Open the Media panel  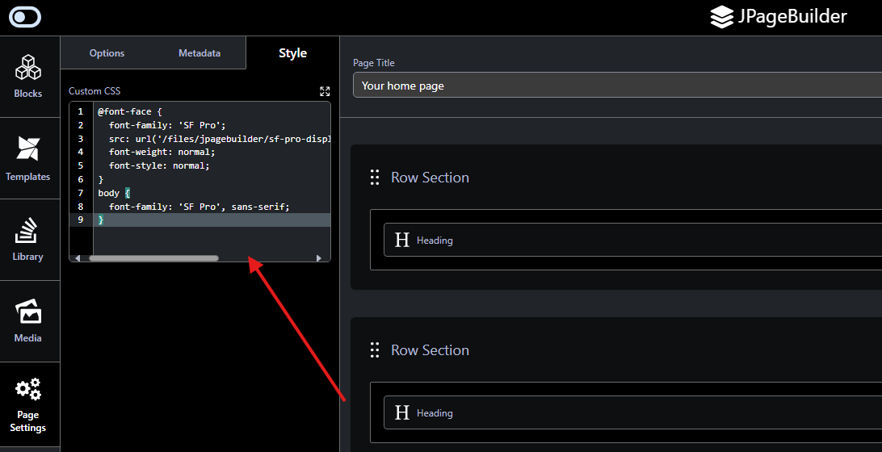pyautogui.click(x=28, y=321)
